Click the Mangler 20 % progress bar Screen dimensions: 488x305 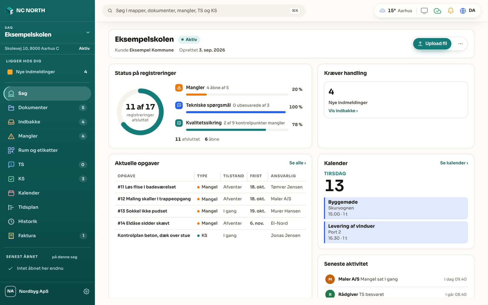coord(237,95)
